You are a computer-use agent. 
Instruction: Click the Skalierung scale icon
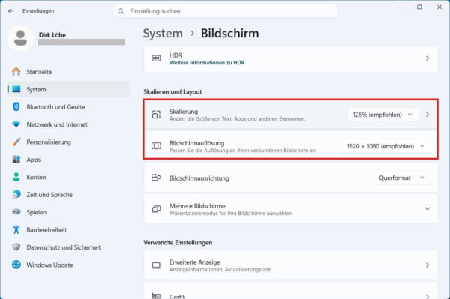pos(156,115)
